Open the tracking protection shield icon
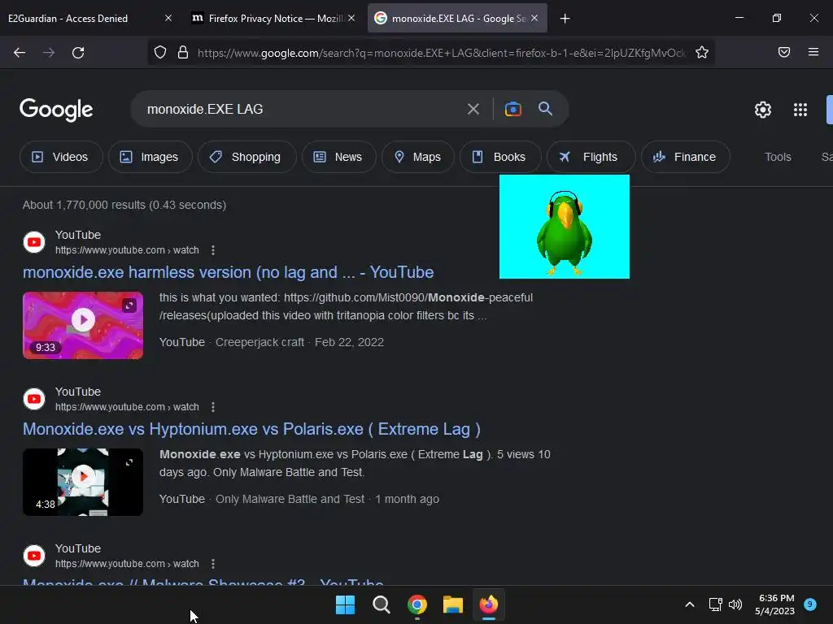Viewport: 833px width, 624px height. click(160, 53)
